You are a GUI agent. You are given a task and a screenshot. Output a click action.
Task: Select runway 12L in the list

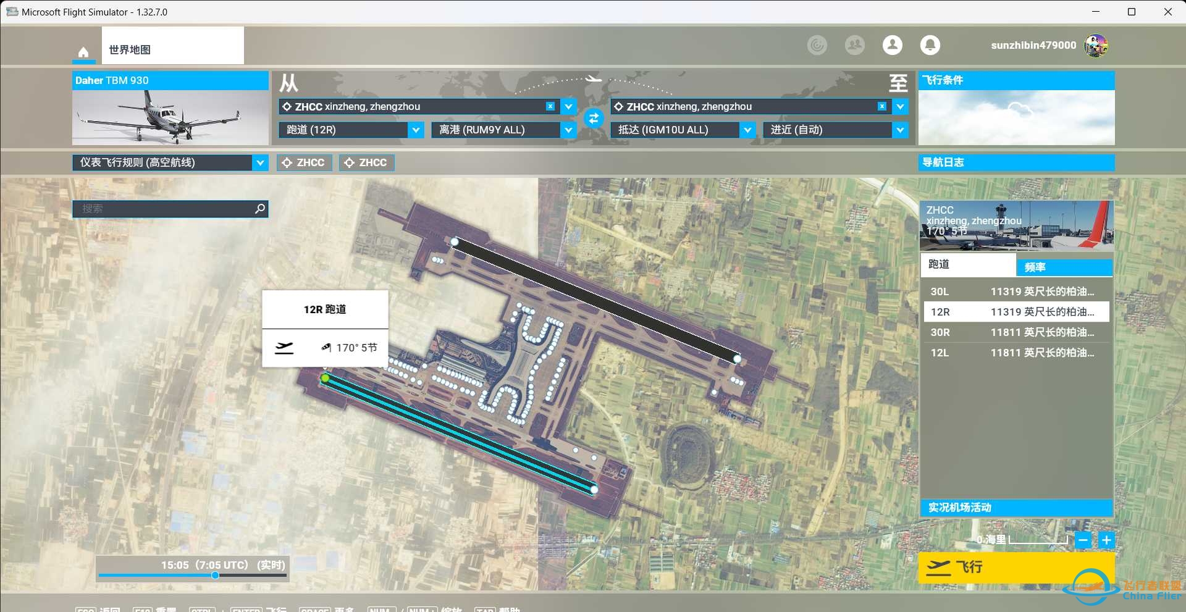[1016, 353]
